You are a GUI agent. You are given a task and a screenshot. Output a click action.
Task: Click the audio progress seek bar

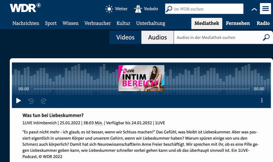coord(141,89)
